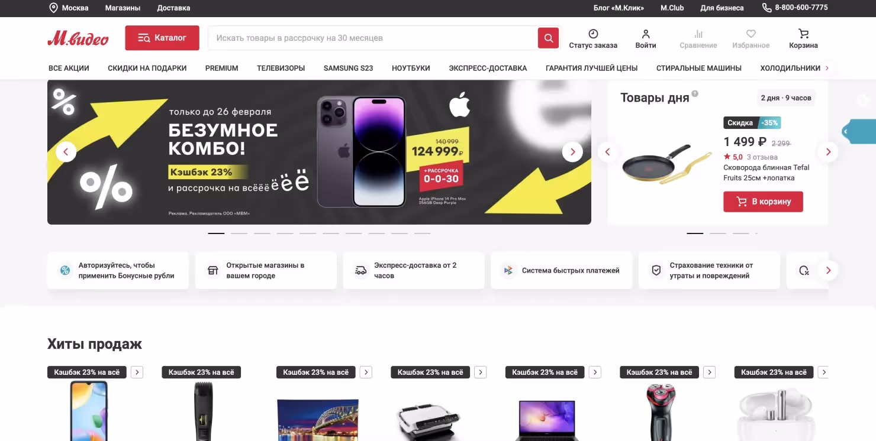Click the search input field
876x441 pixels.
point(373,38)
